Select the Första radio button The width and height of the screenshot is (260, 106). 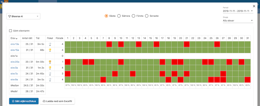(x=133, y=16)
